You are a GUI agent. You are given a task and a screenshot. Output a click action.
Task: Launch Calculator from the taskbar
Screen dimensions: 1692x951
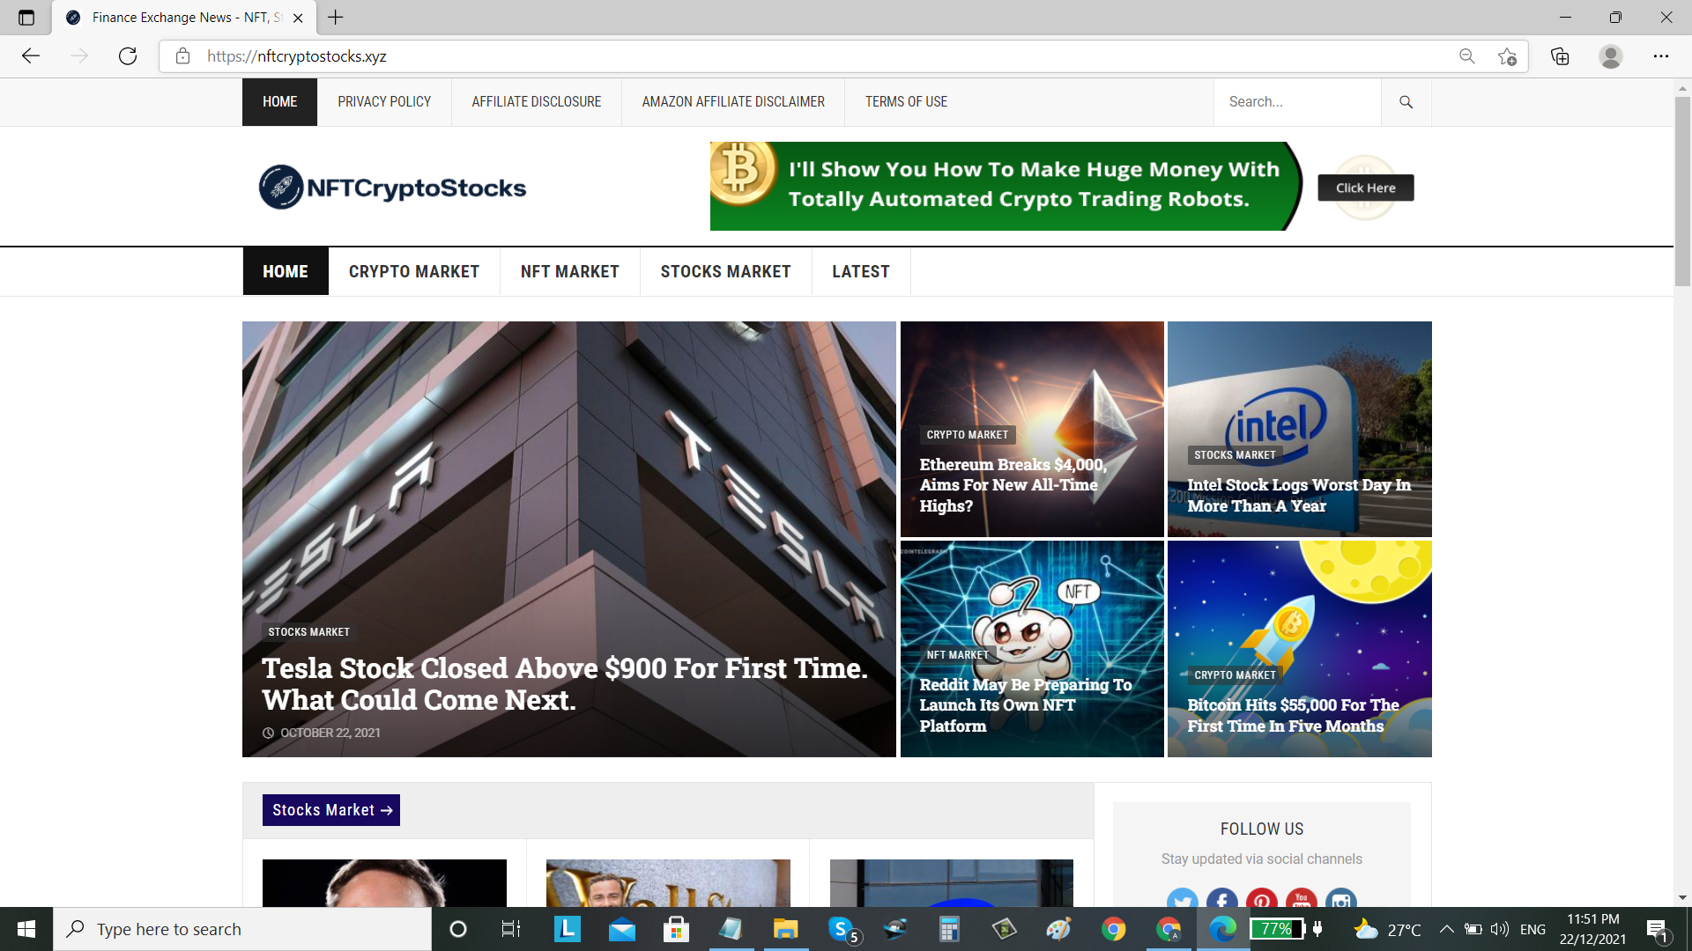(x=949, y=929)
